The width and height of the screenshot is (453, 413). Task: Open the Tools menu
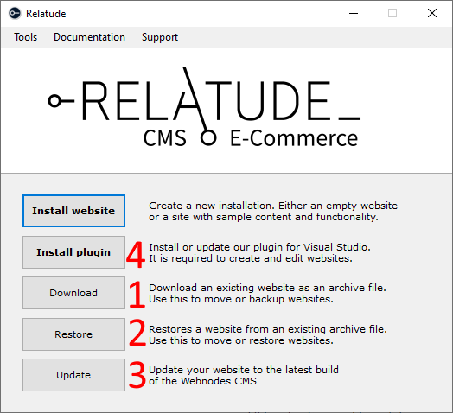coord(26,37)
